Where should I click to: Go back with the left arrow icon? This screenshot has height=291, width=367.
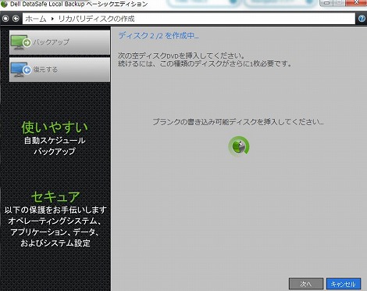(x=16, y=19)
